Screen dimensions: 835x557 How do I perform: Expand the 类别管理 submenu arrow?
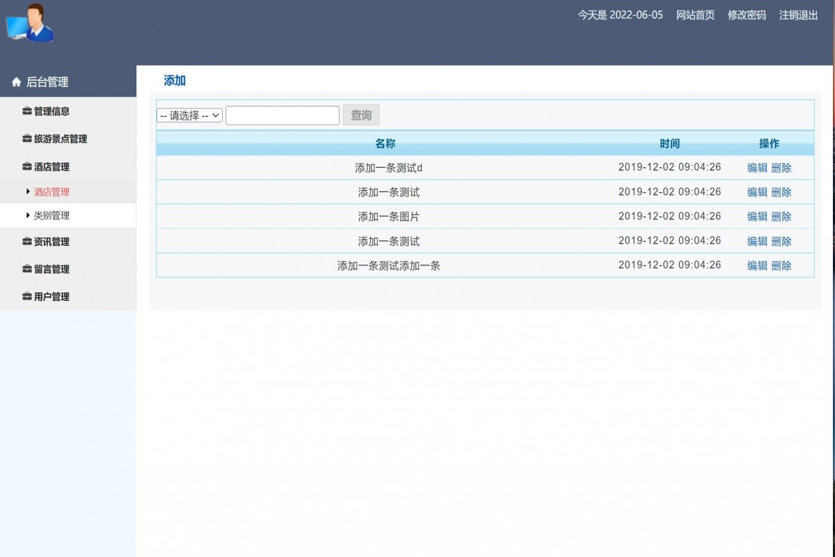(27, 215)
